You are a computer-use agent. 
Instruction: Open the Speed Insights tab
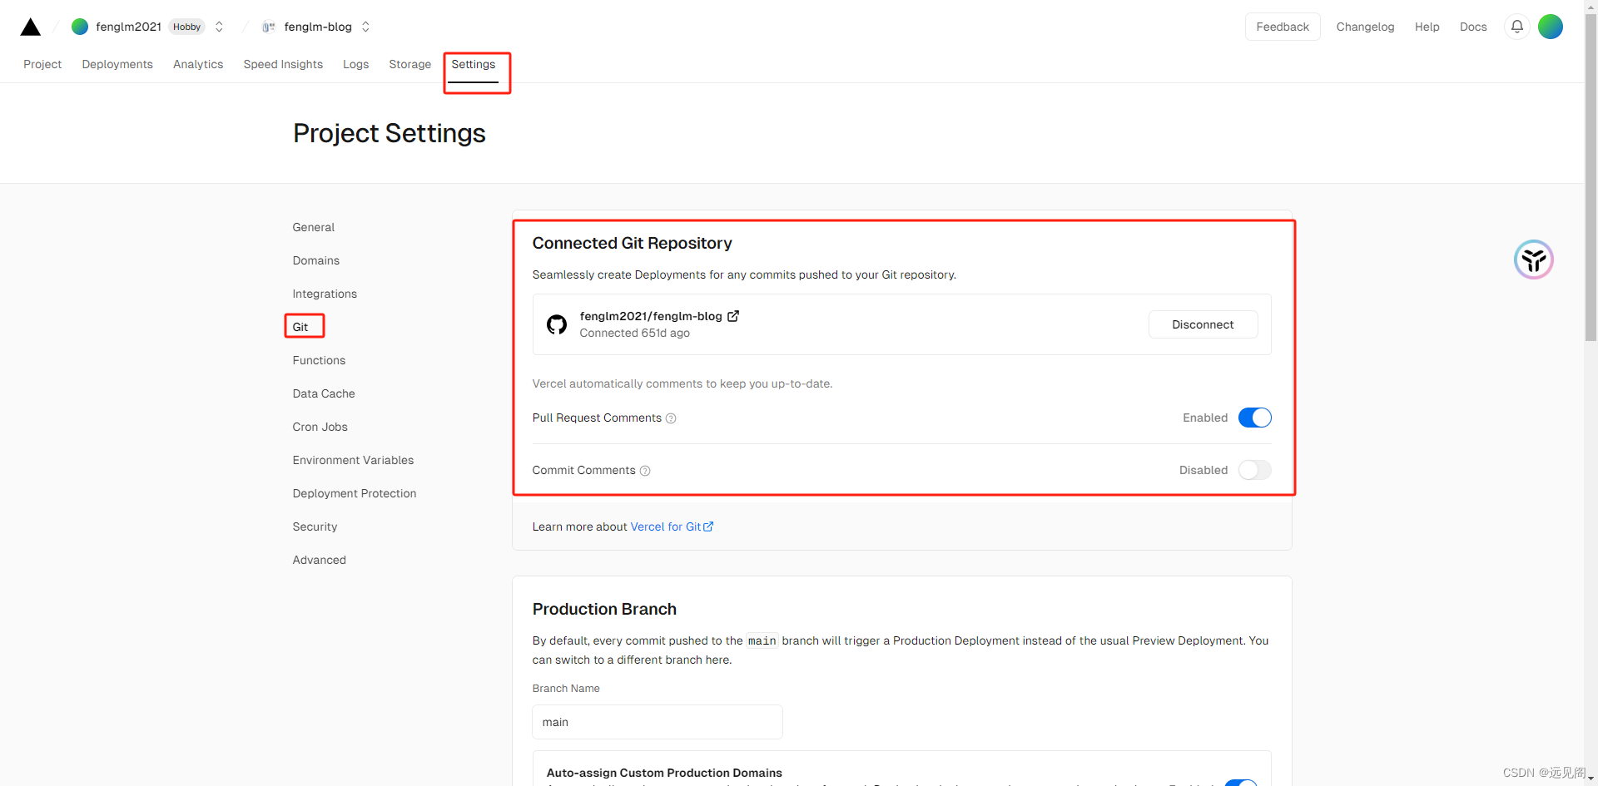pyautogui.click(x=283, y=64)
